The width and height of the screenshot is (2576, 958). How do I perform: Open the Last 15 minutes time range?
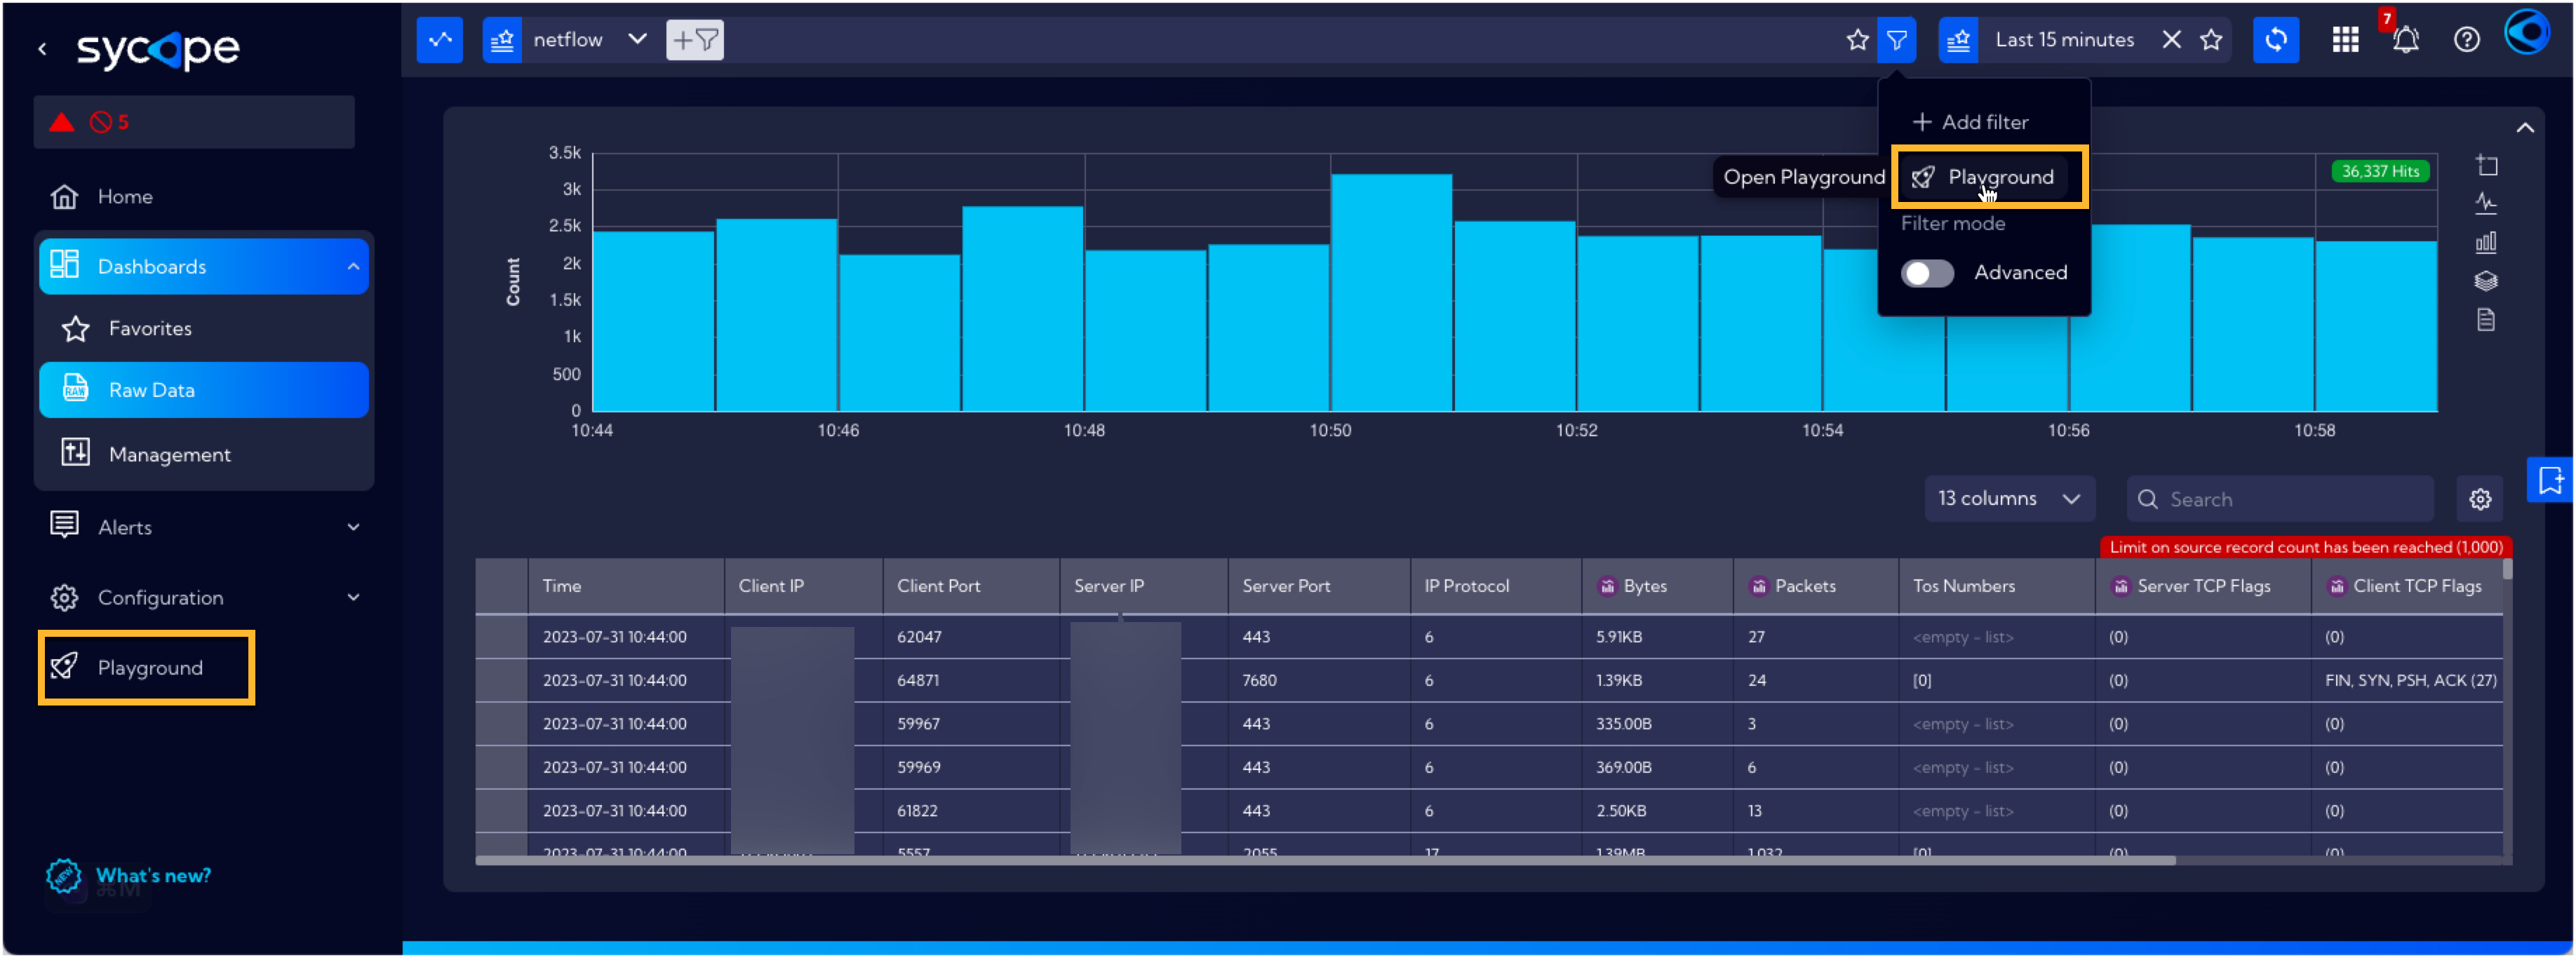2064,40
